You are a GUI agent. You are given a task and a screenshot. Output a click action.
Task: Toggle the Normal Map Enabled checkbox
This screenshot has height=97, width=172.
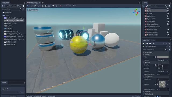pos(157,96)
